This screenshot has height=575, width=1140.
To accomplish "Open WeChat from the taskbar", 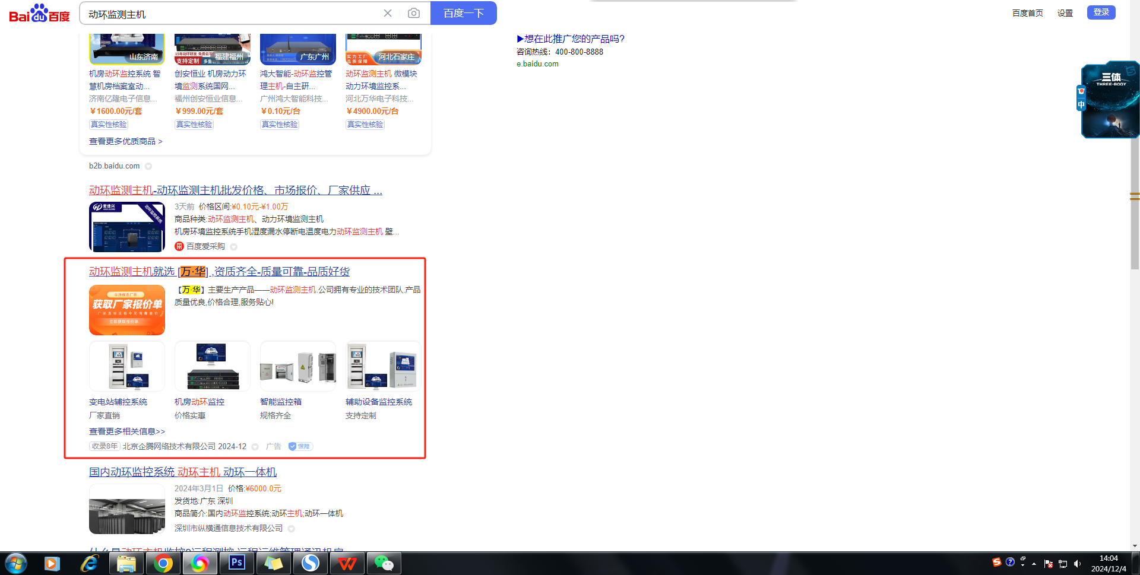I will [x=384, y=563].
